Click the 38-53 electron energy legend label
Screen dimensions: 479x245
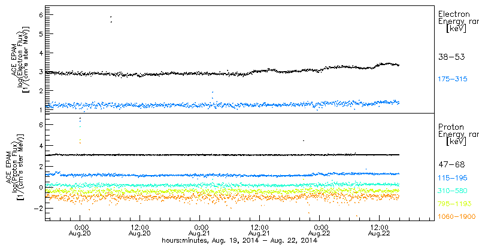click(x=451, y=57)
